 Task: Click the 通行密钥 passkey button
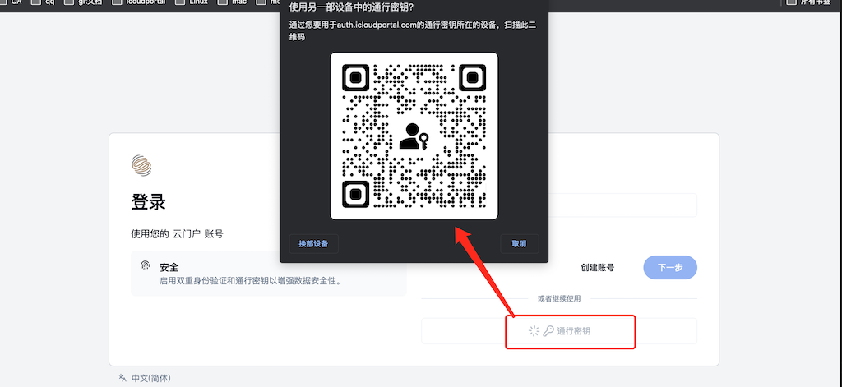pos(559,331)
